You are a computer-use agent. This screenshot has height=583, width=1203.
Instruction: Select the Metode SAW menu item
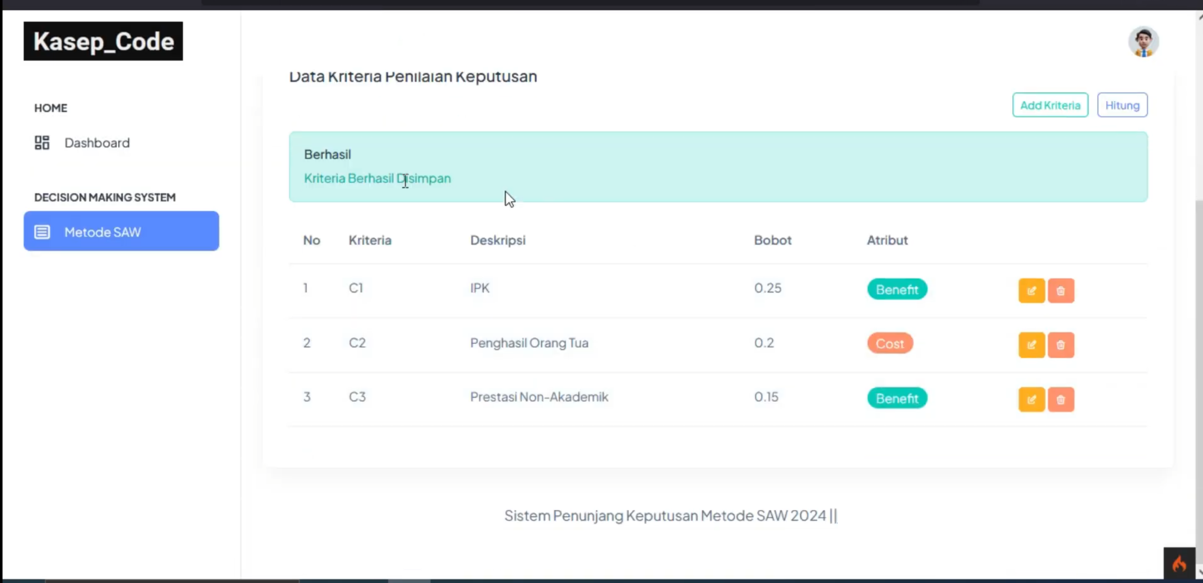(x=121, y=231)
